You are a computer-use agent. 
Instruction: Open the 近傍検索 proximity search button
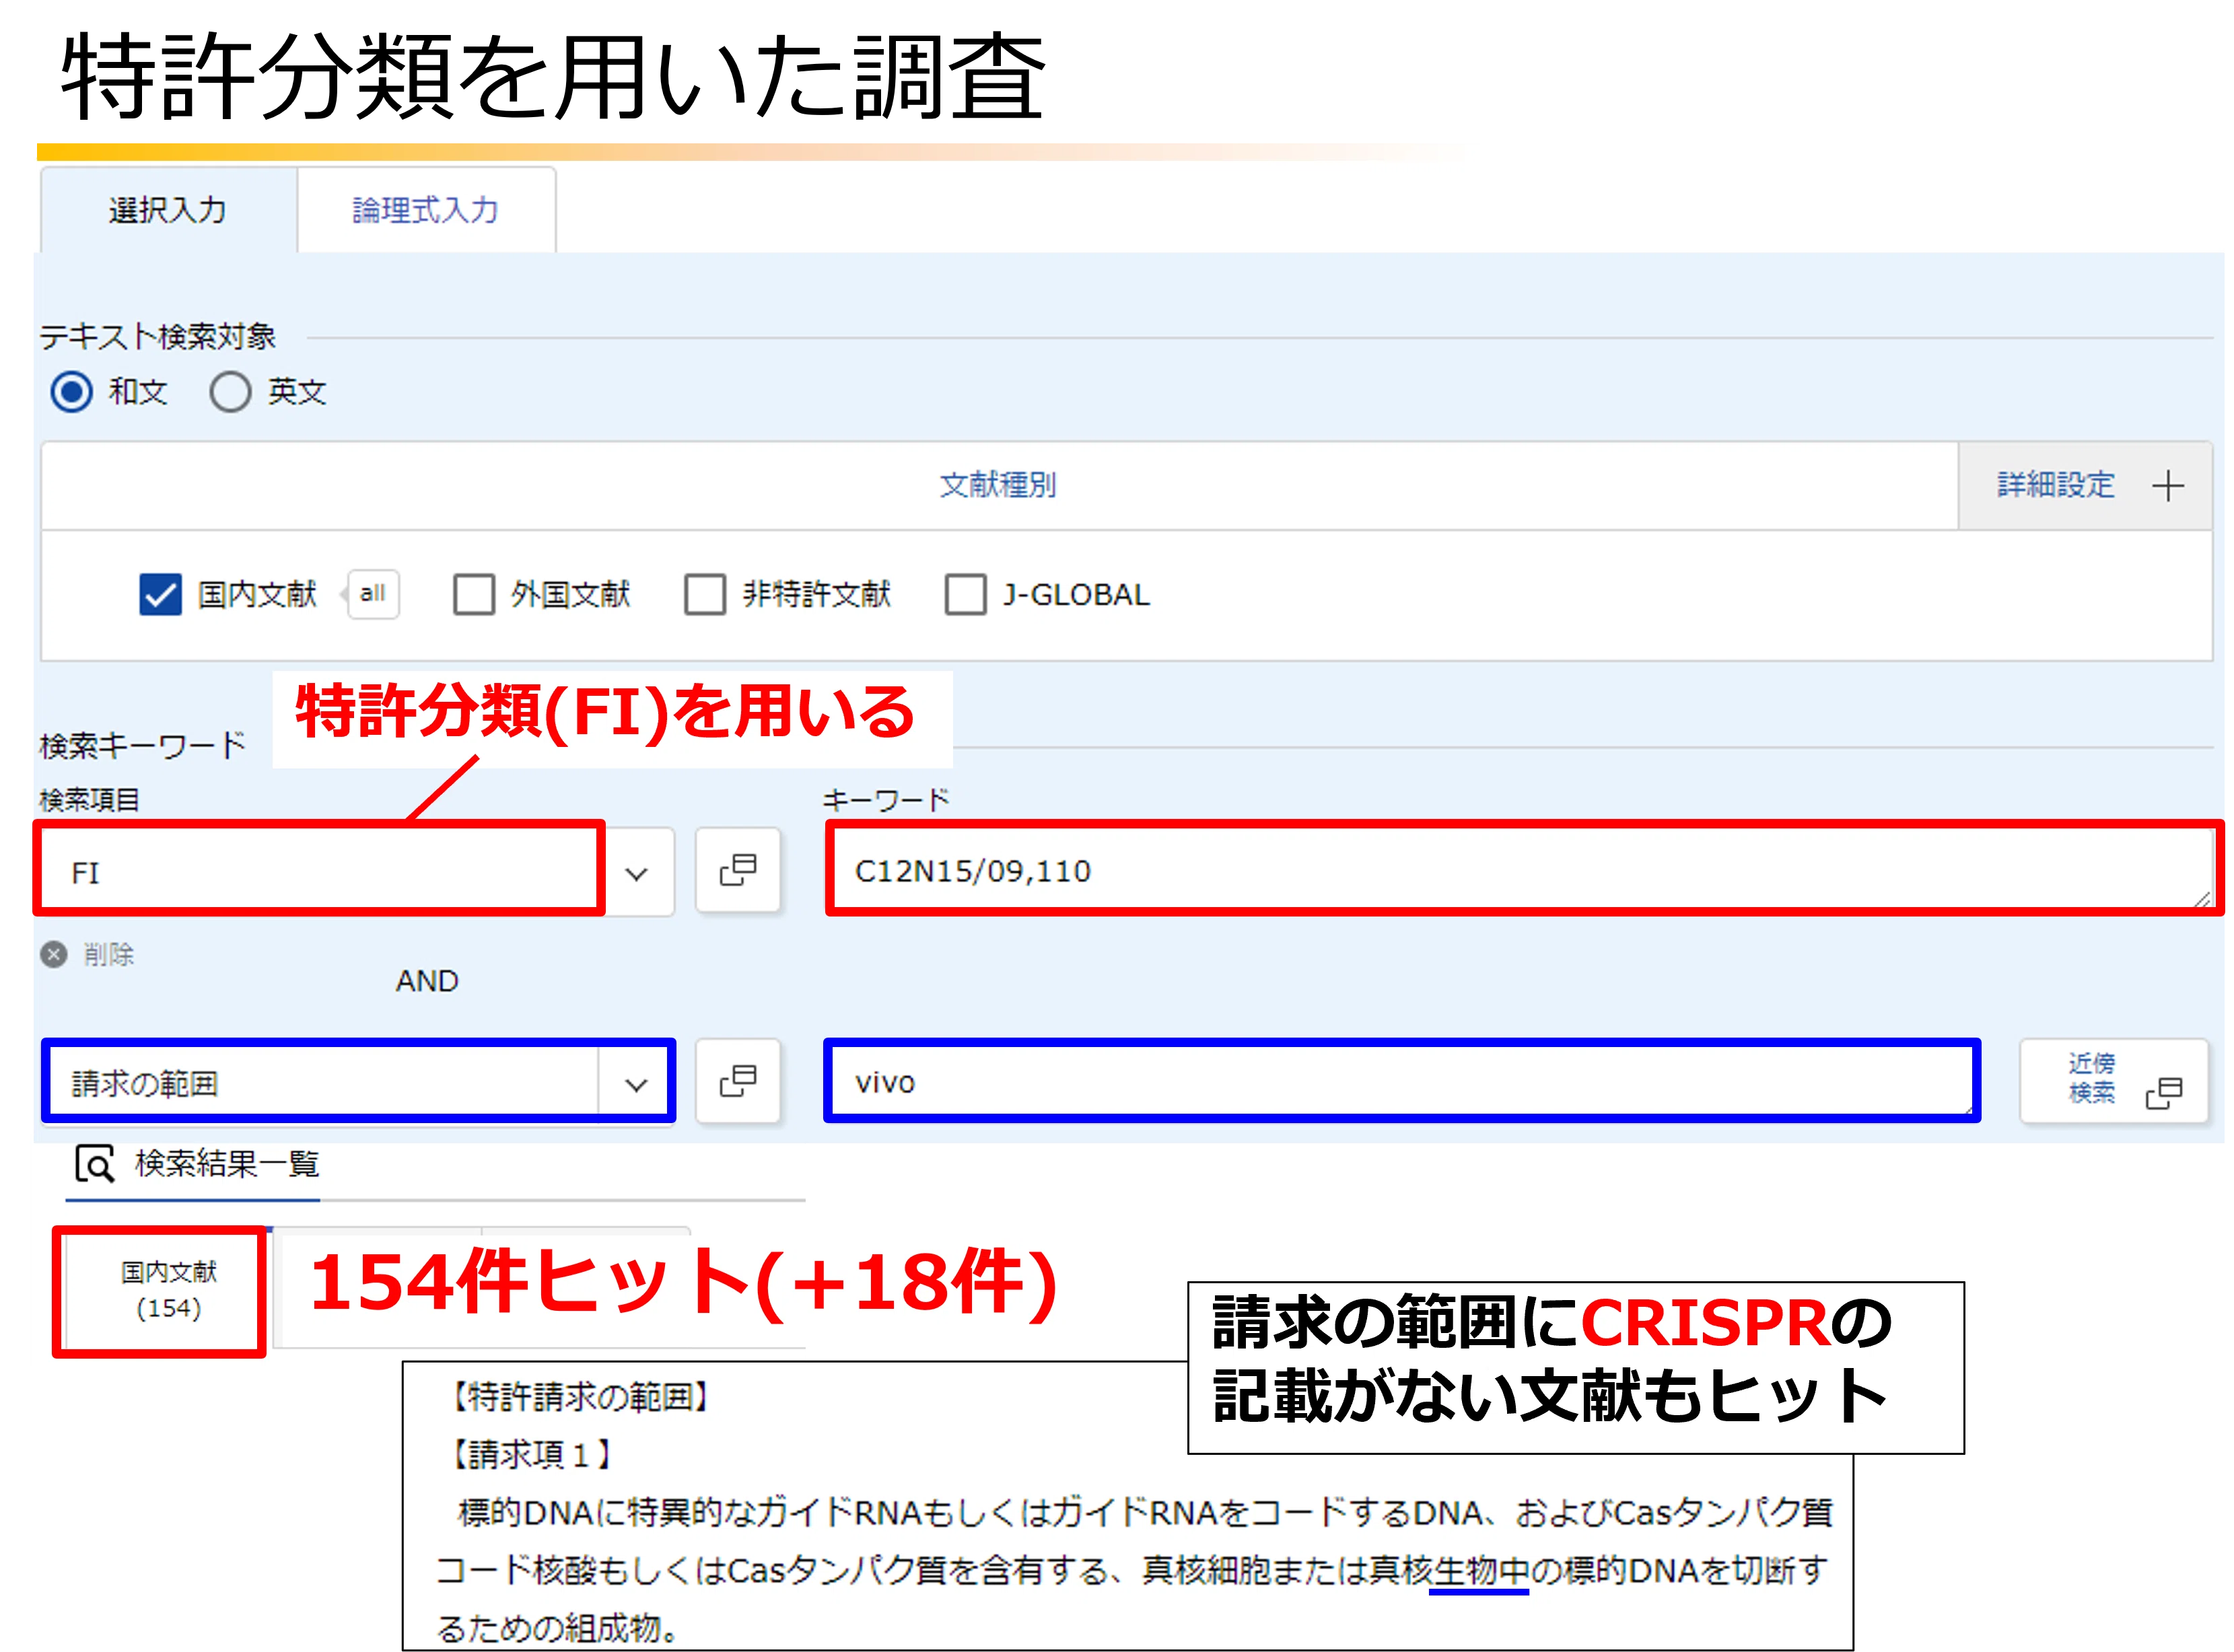coord(2113,1081)
